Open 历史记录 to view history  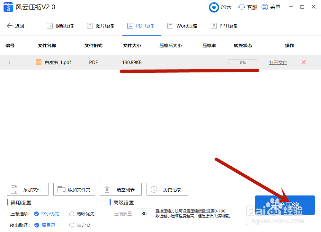tap(167, 189)
